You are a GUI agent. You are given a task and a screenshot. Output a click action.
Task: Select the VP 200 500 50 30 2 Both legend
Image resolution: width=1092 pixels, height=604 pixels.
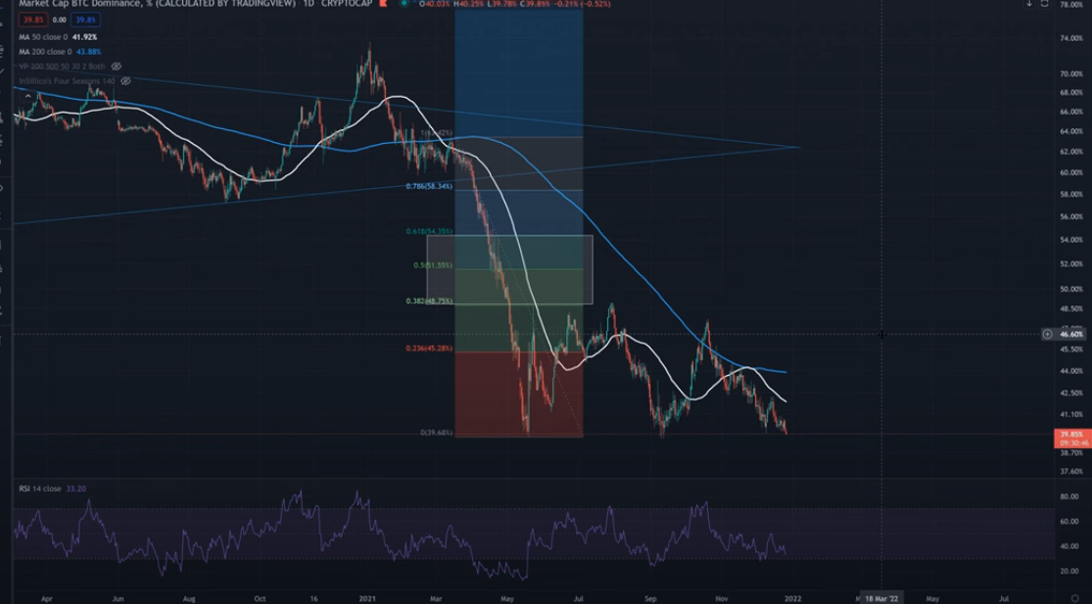(x=62, y=67)
